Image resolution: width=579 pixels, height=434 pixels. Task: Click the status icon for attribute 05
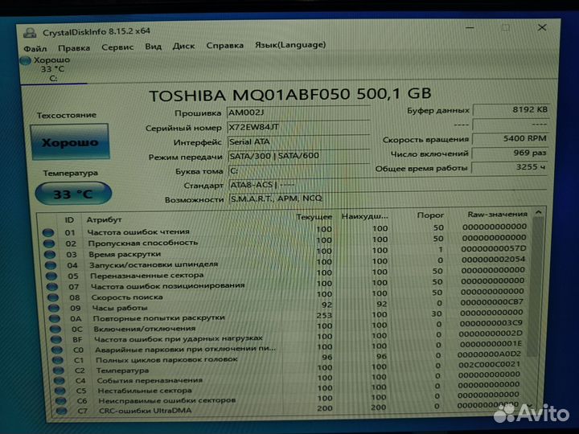click(x=51, y=276)
